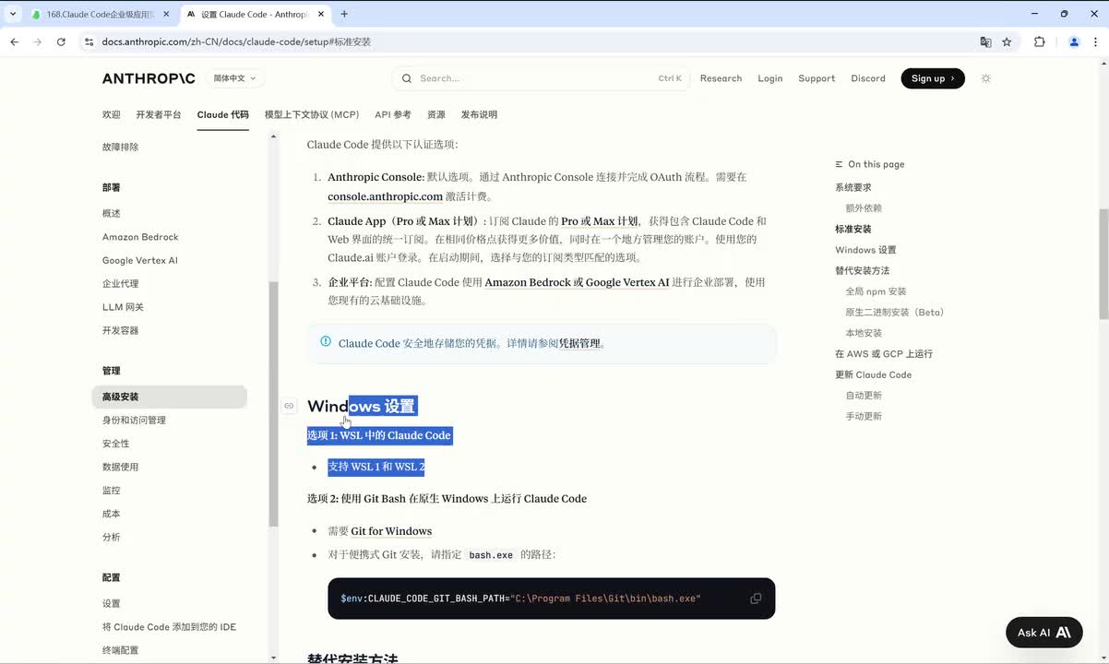Open the Ask AI assistant button
The width and height of the screenshot is (1109, 664).
click(x=1044, y=633)
